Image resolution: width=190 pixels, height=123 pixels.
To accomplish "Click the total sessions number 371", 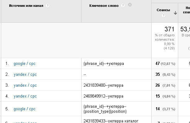I will 169,29.
